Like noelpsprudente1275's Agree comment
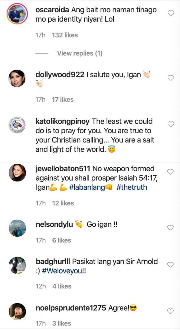This screenshot has width=180, height=330. point(170,311)
